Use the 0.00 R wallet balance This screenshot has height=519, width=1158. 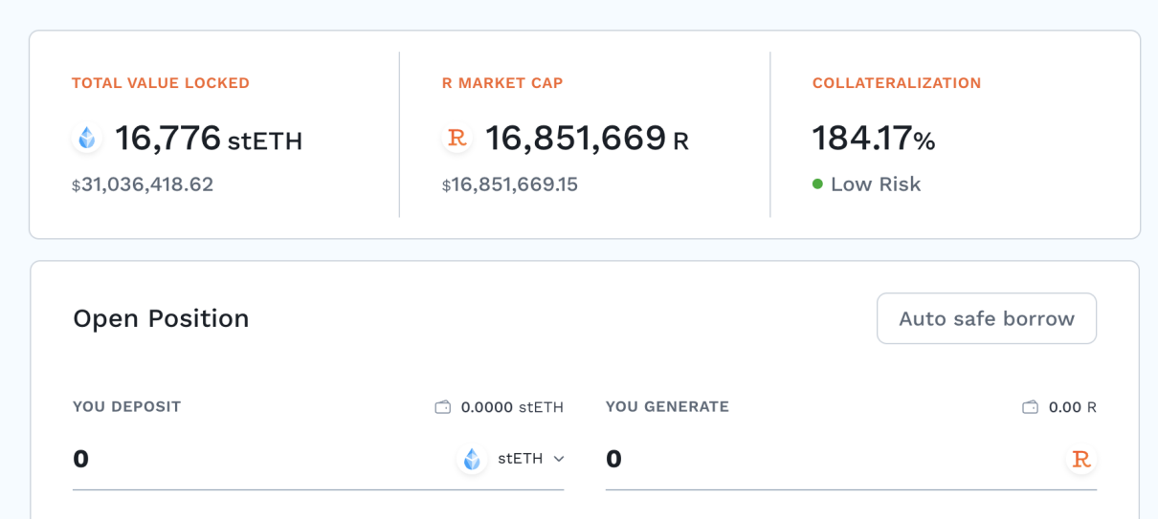click(x=1072, y=407)
